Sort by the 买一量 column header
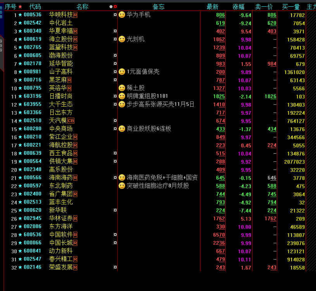Screen dimensions: 316x291 (x=291, y=7)
